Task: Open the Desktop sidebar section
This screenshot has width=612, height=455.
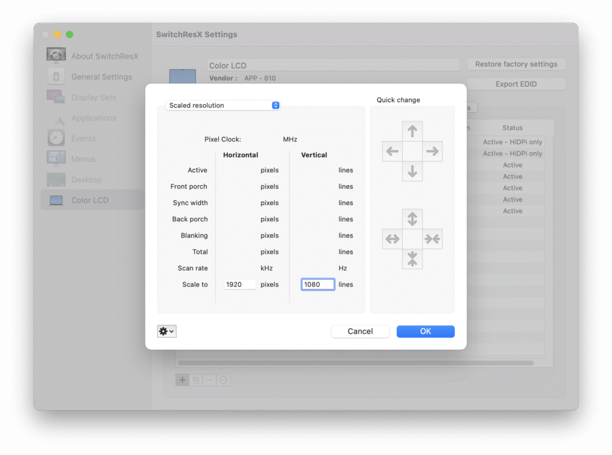Action: point(93,179)
